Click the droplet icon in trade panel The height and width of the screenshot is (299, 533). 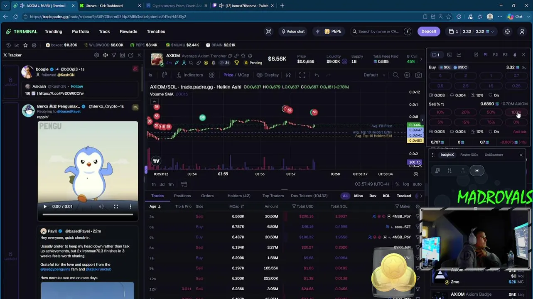click(x=515, y=55)
